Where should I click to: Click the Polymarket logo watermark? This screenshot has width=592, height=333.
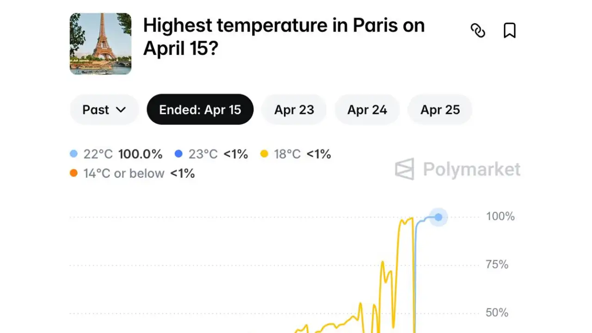[x=458, y=169]
